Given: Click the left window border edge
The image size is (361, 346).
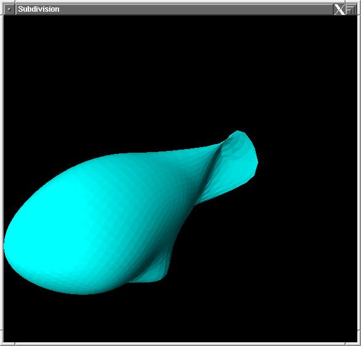Looking at the screenshot, I should (x=2, y=173).
